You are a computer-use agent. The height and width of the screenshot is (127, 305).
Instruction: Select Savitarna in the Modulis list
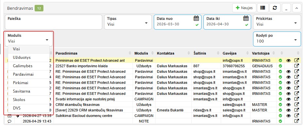(29, 91)
